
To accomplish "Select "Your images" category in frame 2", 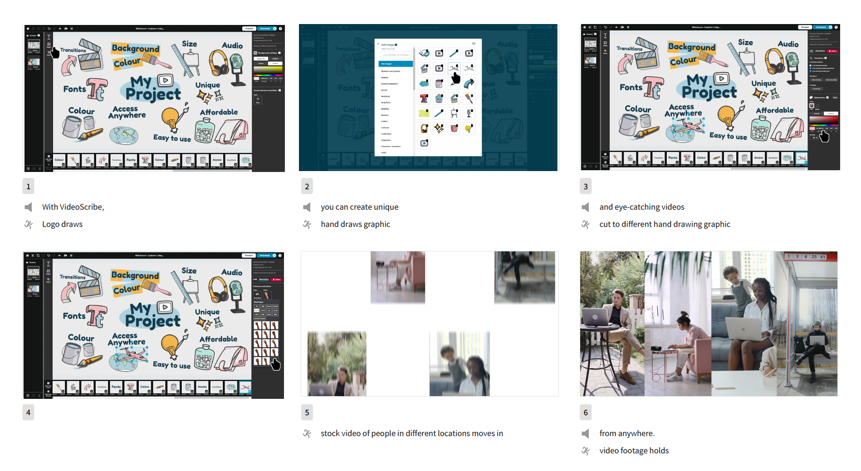I will coord(396,64).
